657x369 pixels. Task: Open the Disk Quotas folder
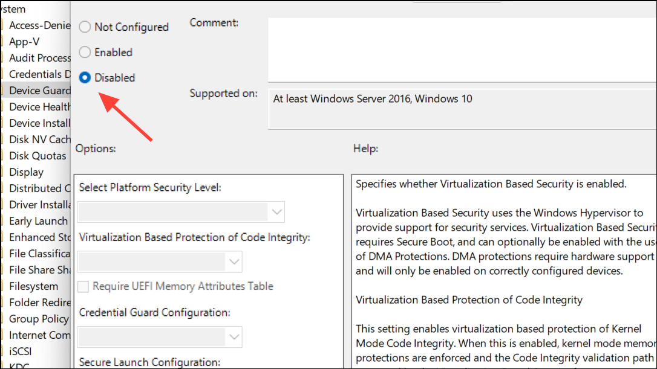(38, 156)
